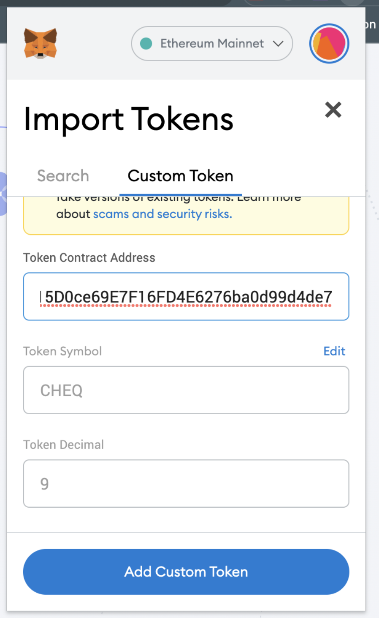
Task: Expand network list via chevron arrow
Action: pyautogui.click(x=278, y=44)
